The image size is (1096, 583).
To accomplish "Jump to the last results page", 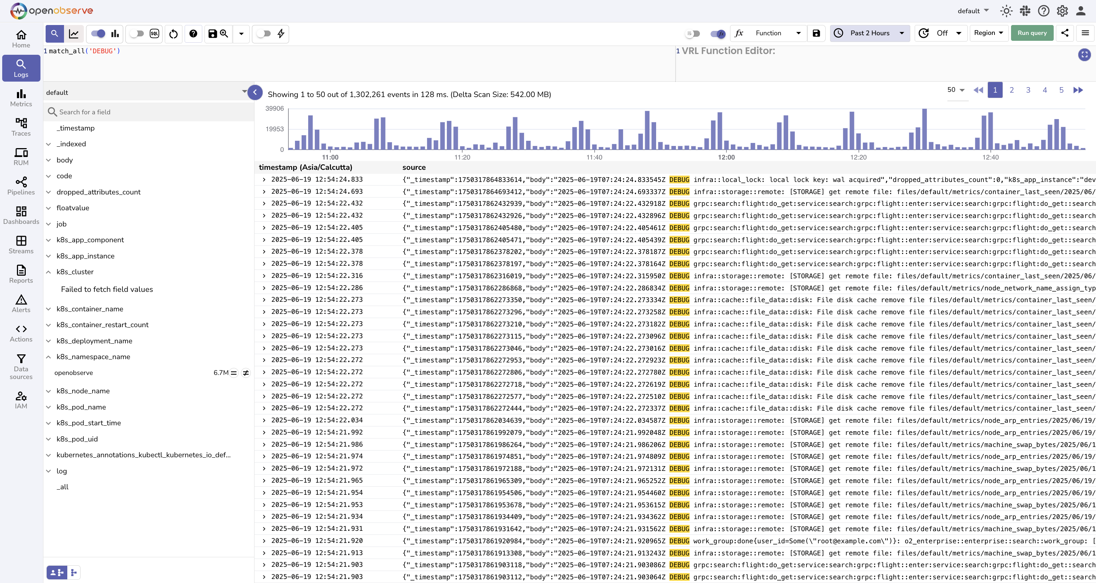I will [1078, 90].
